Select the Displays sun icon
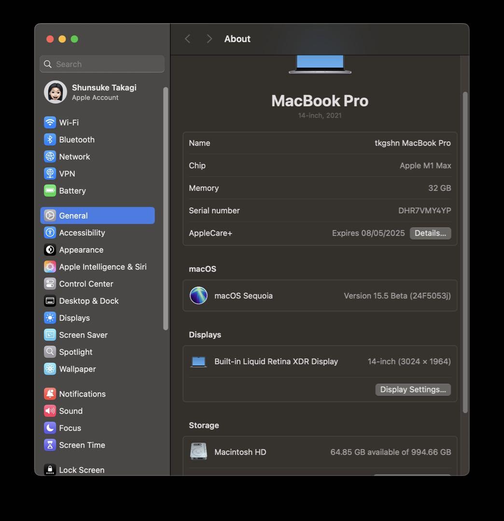The height and width of the screenshot is (521, 504). coord(50,318)
